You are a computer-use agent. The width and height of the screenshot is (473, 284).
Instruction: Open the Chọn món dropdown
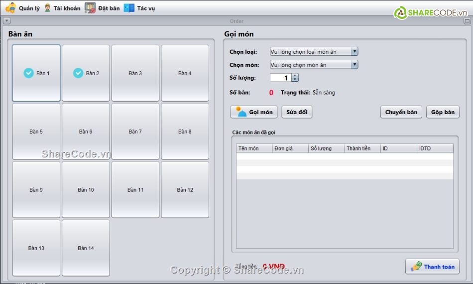point(355,65)
